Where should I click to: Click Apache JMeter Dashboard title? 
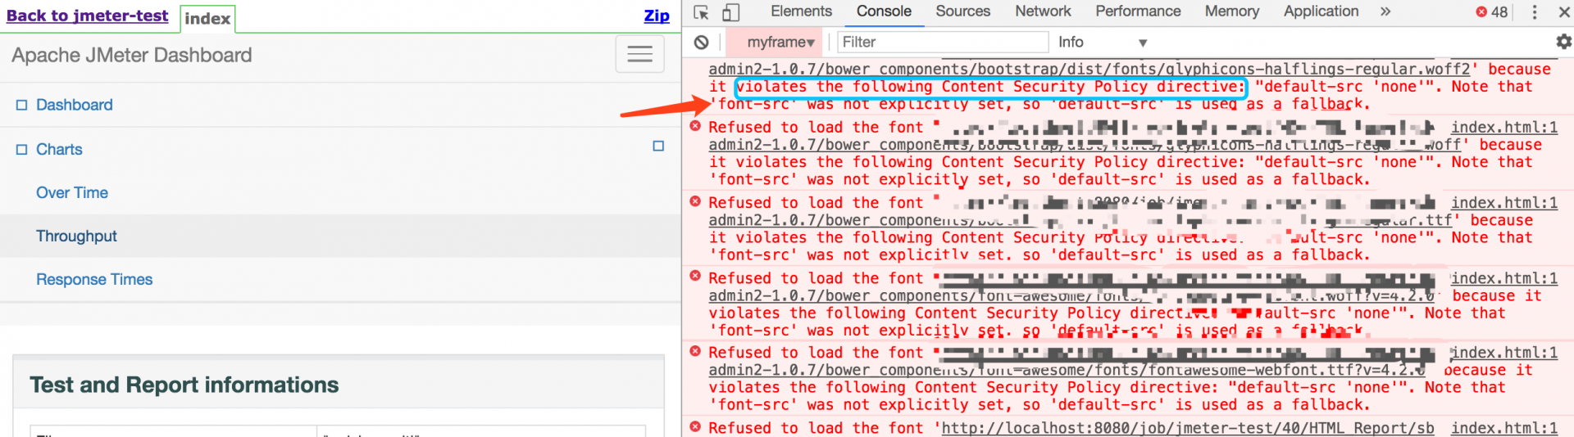(132, 55)
